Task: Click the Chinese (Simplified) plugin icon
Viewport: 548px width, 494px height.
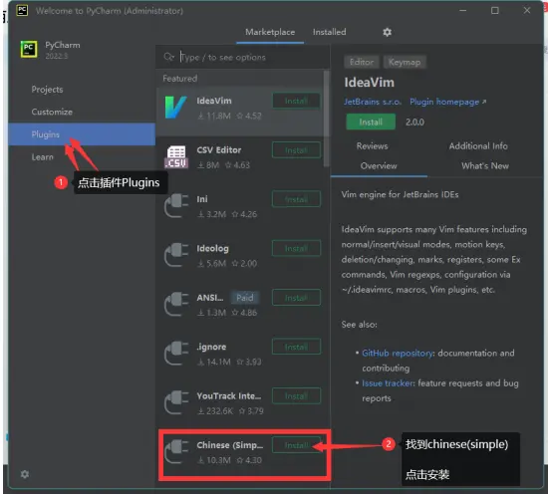Action: pos(176,452)
